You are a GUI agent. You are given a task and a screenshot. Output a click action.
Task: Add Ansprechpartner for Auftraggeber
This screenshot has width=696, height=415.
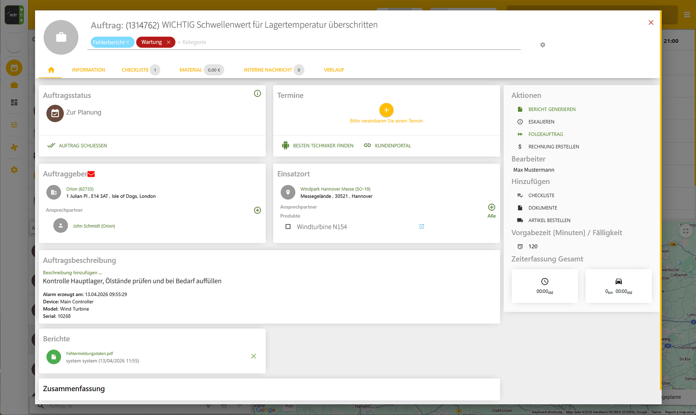pyautogui.click(x=257, y=210)
